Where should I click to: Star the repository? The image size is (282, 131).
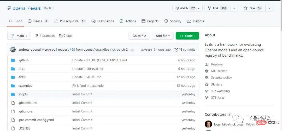(253, 8)
